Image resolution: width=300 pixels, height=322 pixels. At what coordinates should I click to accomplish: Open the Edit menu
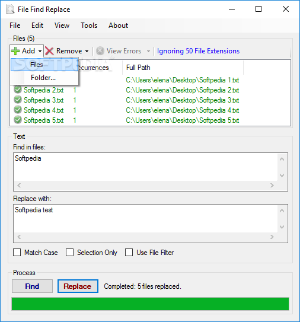coord(37,25)
